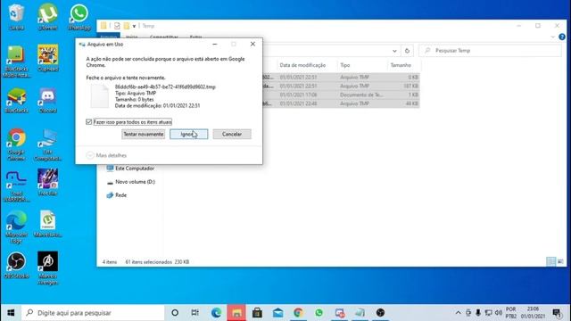Open the torrent file icon on desktop

coord(47,224)
